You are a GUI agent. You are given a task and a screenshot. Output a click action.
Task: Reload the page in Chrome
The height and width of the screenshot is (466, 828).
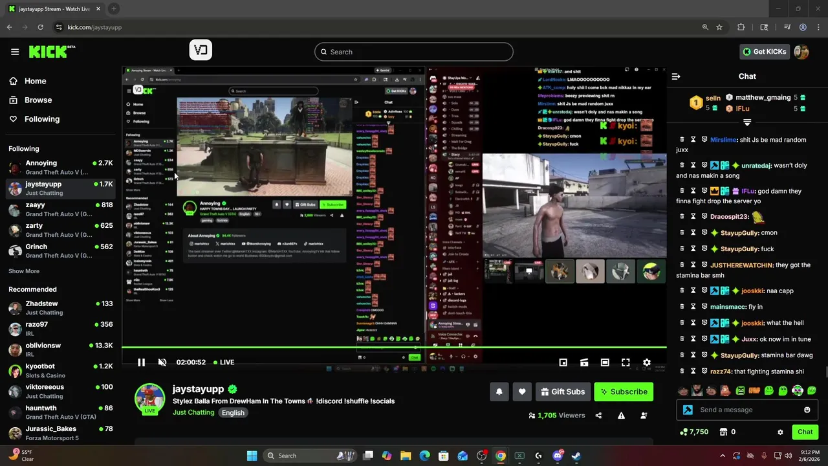40,27
